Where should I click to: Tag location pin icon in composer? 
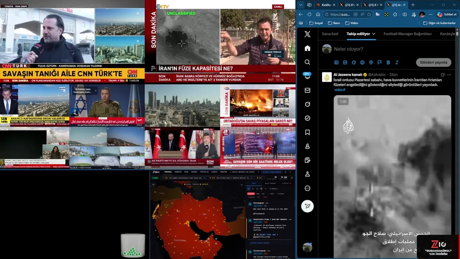(371, 62)
